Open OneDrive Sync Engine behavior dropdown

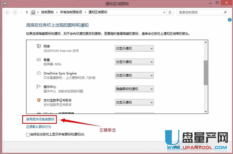coord(134,75)
